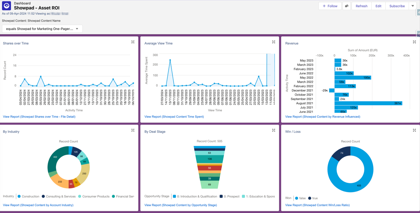The height and width of the screenshot is (213, 420).
Task: Open Showpad Content by Revenue Influenced report
Action: point(323,117)
